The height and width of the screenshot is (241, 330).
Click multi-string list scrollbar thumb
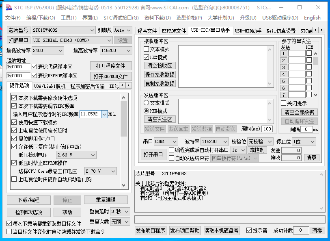point(315,61)
